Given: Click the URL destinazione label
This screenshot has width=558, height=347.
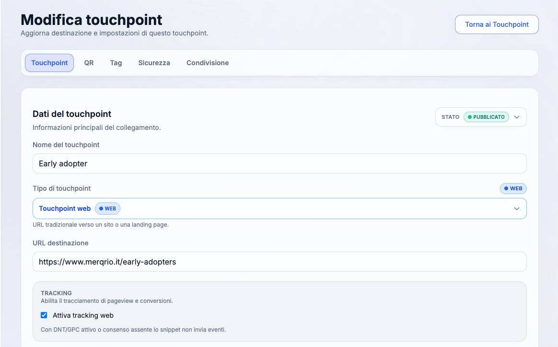Looking at the screenshot, I should [60, 243].
